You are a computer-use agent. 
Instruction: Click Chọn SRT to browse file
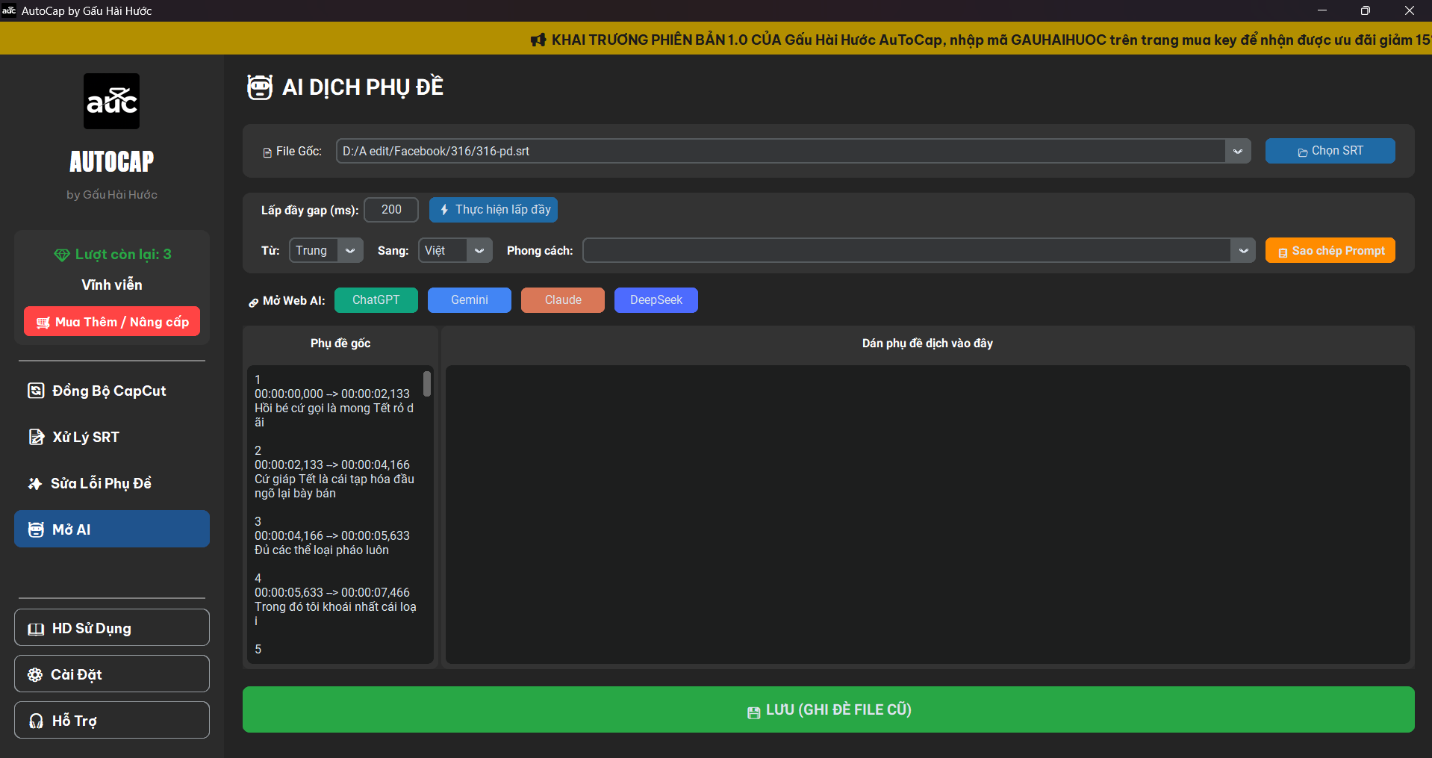(x=1330, y=151)
